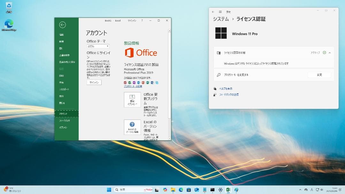This screenshot has width=345, height=194.
Task: Select the Outlook icon in the products row
Action: [139, 82]
